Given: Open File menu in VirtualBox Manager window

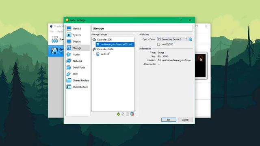Looking at the screenshot, I should 52,32.
